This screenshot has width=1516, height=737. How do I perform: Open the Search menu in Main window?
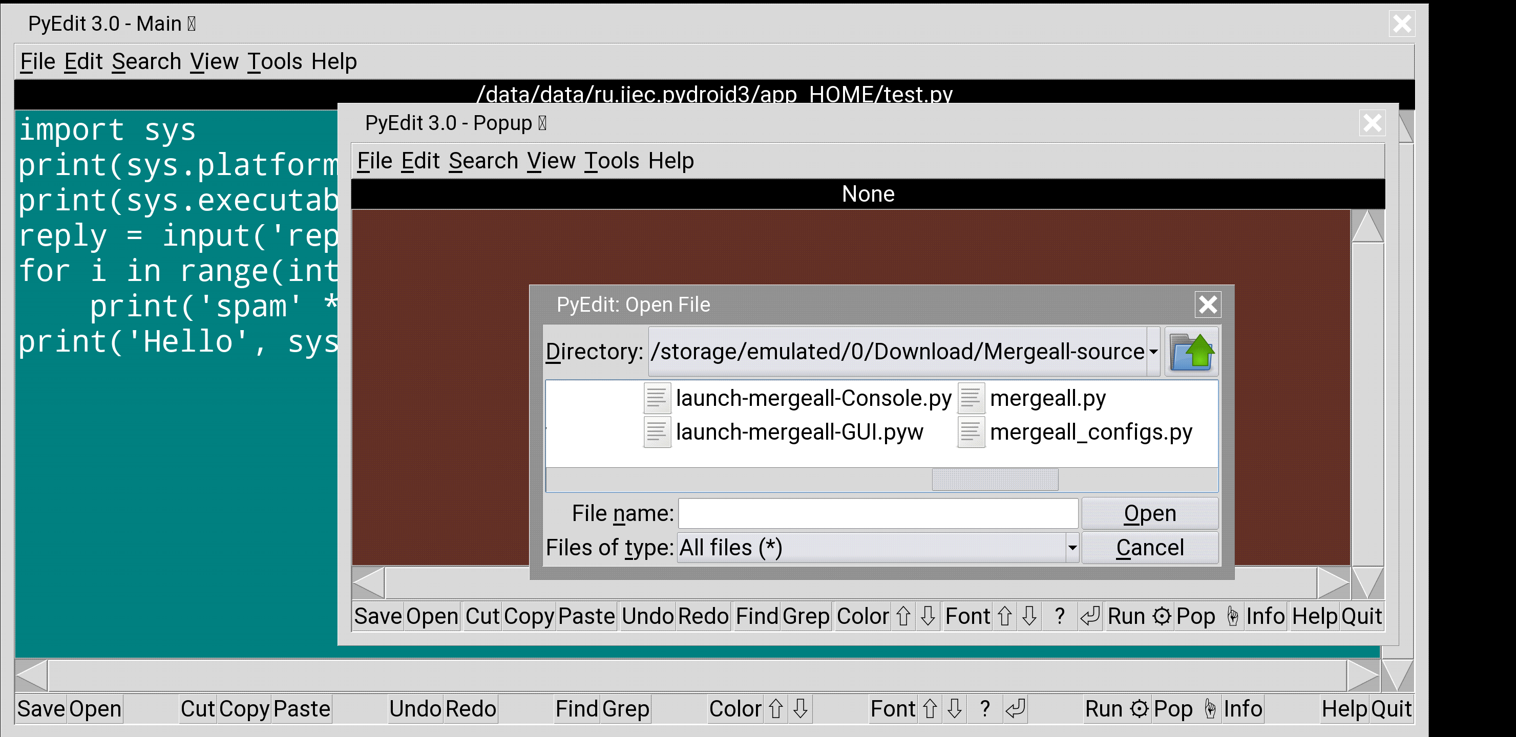(146, 61)
